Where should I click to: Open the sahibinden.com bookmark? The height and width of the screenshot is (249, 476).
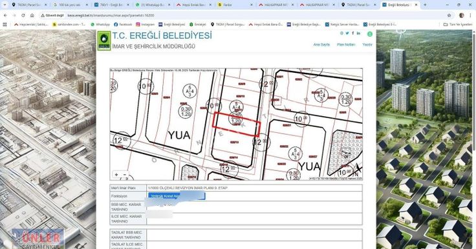[x=69, y=25]
